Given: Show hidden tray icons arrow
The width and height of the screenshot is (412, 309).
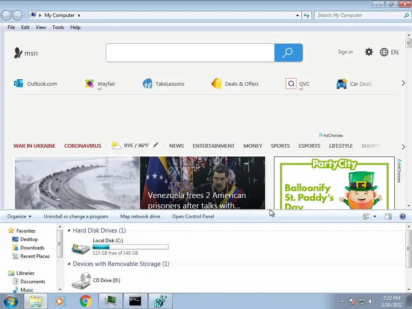Looking at the screenshot, I should coord(342,301).
